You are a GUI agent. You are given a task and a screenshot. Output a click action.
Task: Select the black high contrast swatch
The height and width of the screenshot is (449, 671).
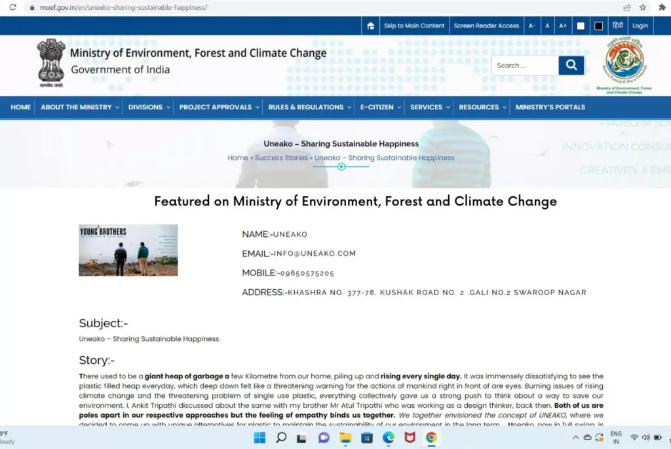599,26
